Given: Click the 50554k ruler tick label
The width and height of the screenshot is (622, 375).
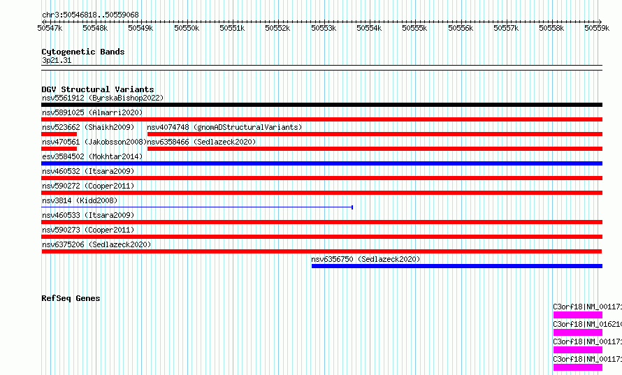Looking at the screenshot, I should (x=369, y=28).
